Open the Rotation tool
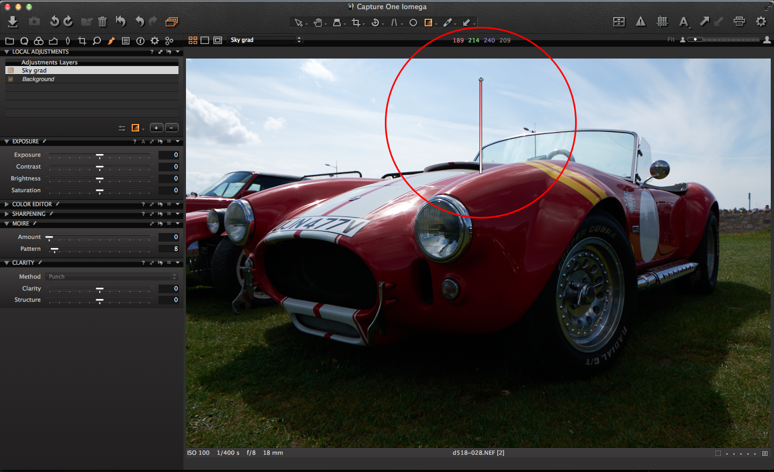The height and width of the screenshot is (472, 774). 376,23
